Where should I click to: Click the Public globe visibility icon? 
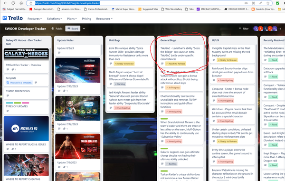(53, 29)
